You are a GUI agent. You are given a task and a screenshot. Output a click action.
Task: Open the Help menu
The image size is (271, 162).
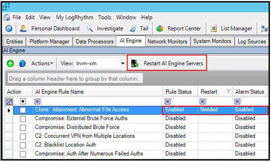[x=147, y=18]
